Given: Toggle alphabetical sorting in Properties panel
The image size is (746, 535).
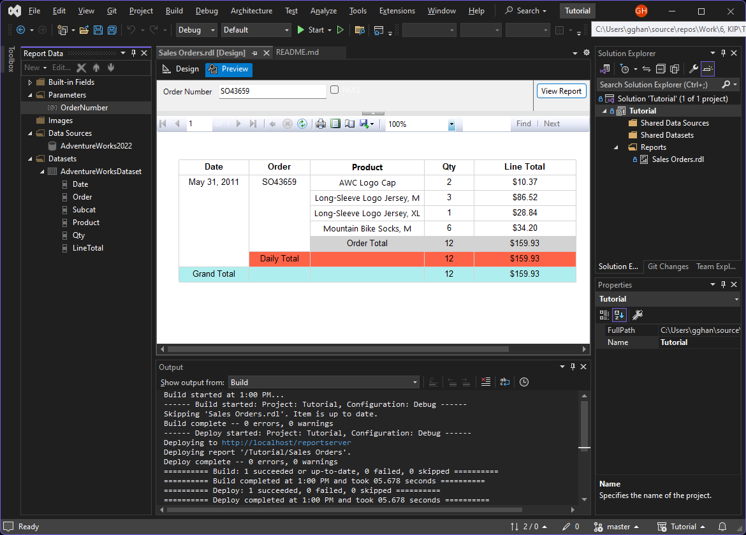Looking at the screenshot, I should pyautogui.click(x=619, y=314).
